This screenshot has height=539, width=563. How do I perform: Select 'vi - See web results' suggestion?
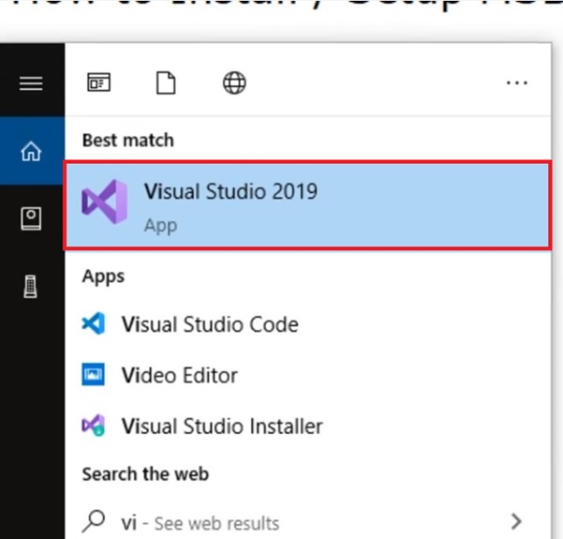click(x=307, y=522)
